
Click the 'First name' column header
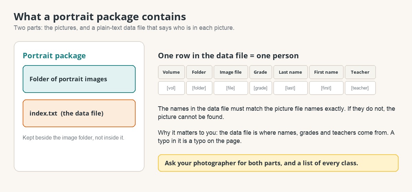pos(326,72)
